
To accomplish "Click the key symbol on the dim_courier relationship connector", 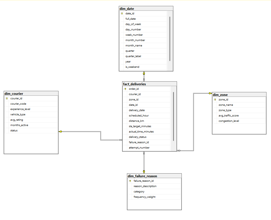I will point(61,131).
